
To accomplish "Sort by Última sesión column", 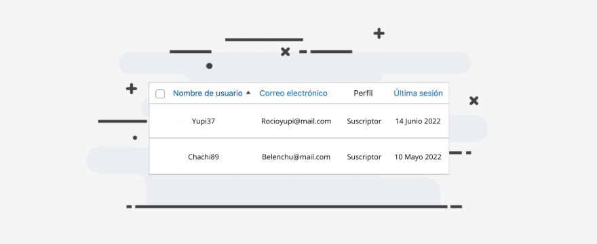I will (x=418, y=94).
